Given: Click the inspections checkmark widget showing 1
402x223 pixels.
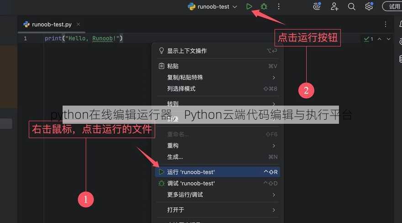Looking at the screenshot, I should [x=368, y=39].
